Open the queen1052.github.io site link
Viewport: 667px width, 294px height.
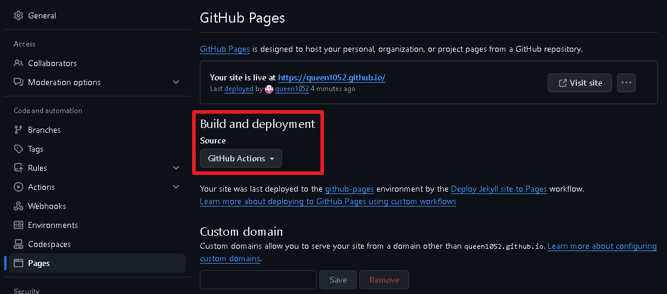(x=332, y=77)
